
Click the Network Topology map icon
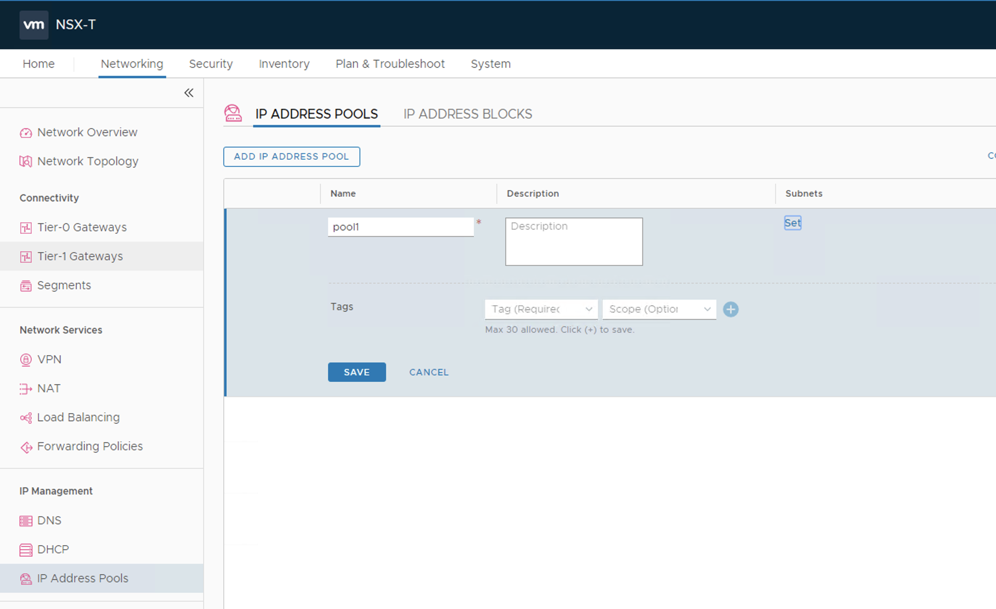tap(26, 161)
